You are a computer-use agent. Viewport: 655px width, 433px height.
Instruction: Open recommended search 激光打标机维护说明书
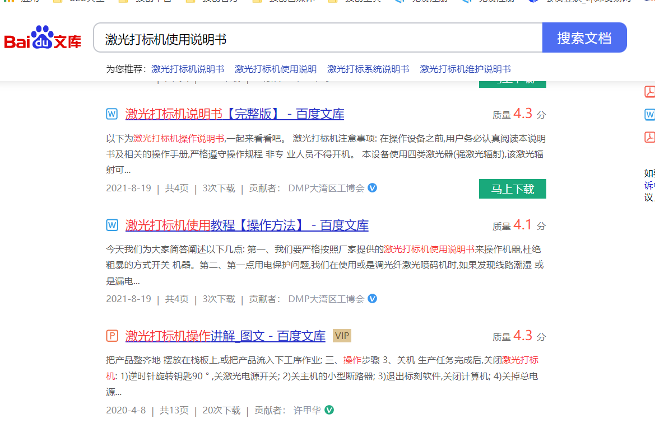click(x=466, y=69)
